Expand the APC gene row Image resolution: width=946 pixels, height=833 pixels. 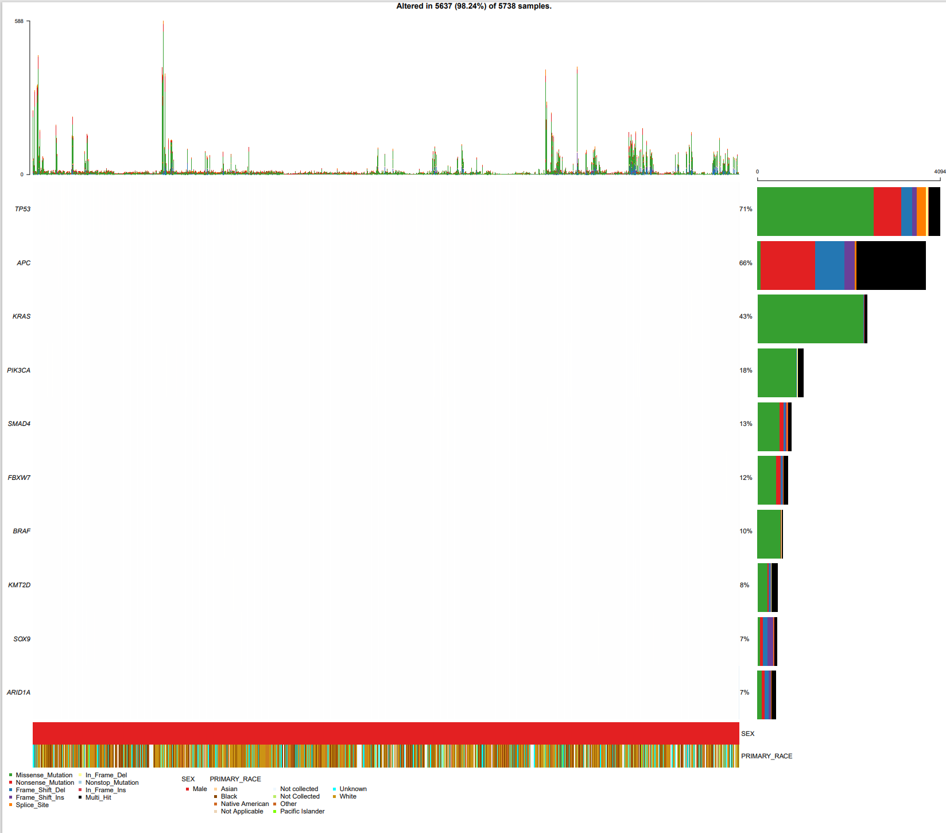[22, 262]
